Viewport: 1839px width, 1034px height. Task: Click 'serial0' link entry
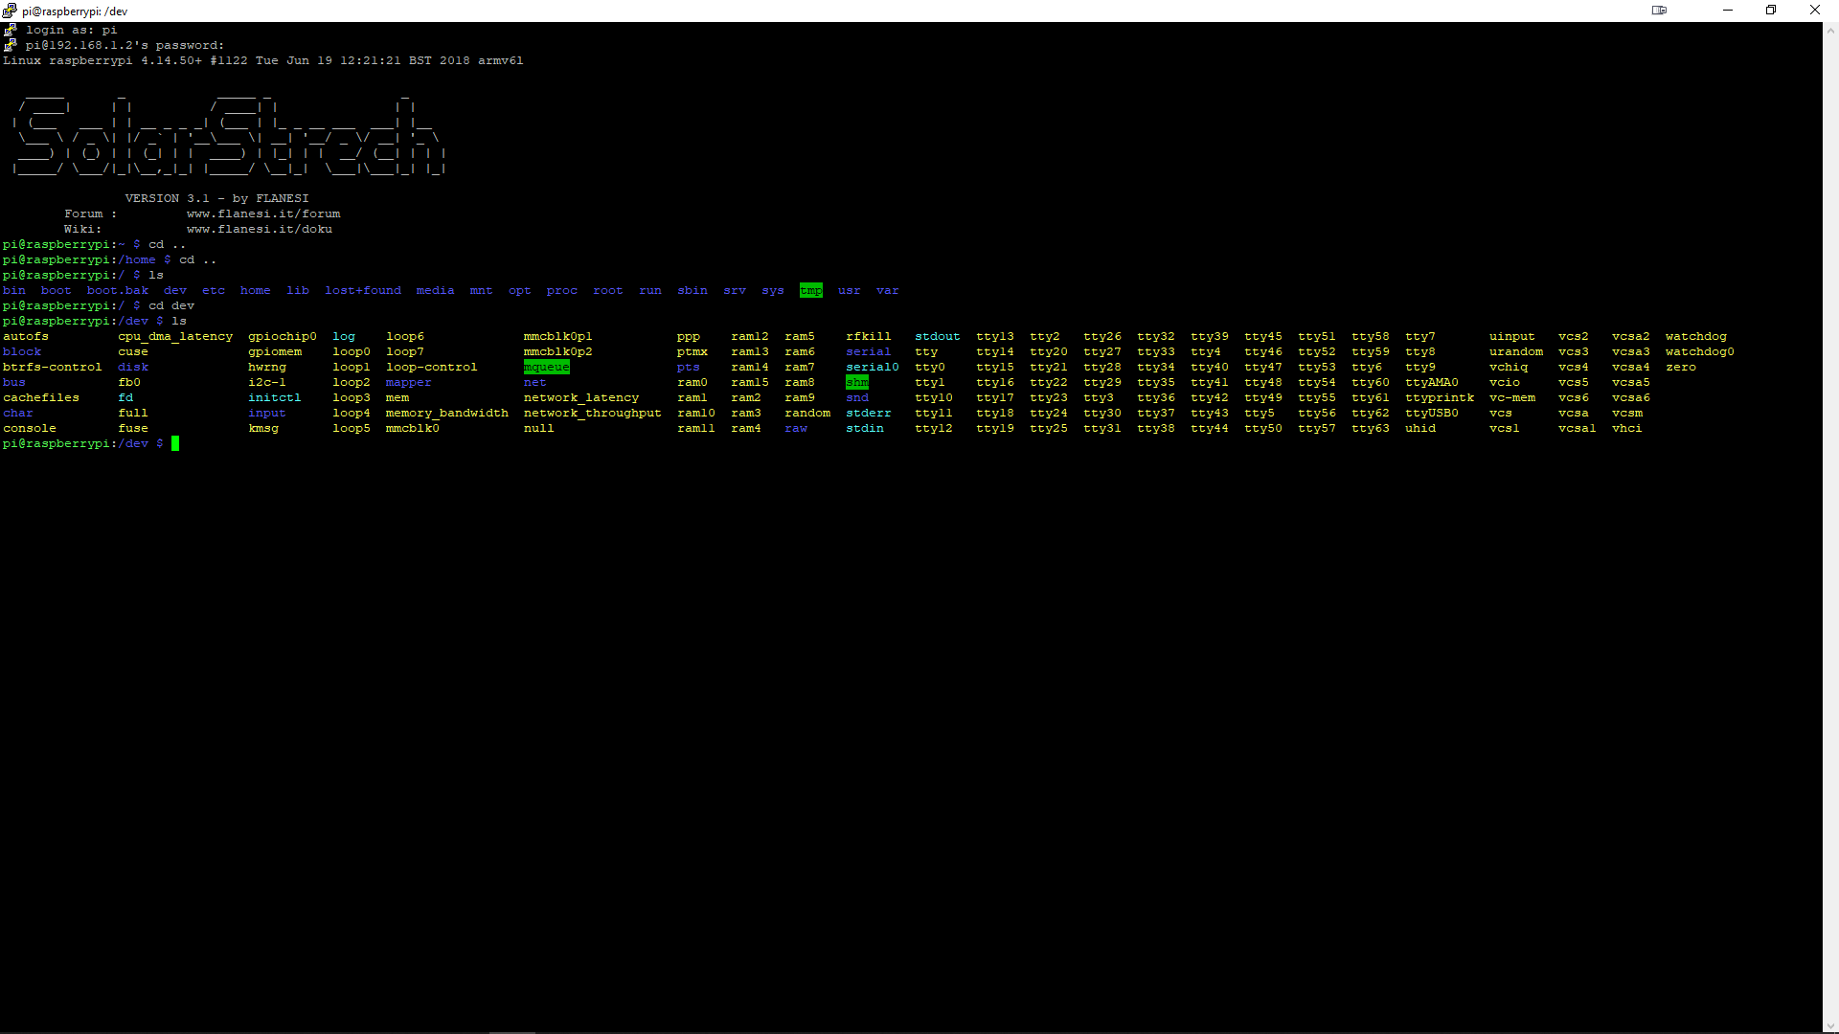tap(873, 367)
